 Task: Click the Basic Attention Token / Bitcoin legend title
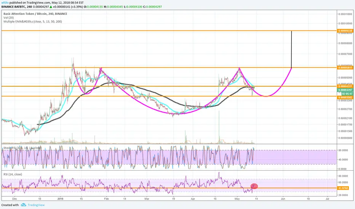[x=35, y=14]
